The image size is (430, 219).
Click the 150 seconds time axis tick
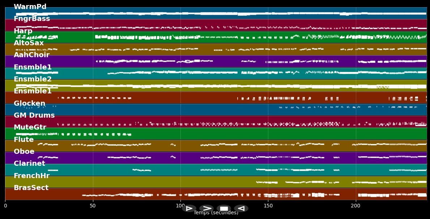click(x=268, y=206)
